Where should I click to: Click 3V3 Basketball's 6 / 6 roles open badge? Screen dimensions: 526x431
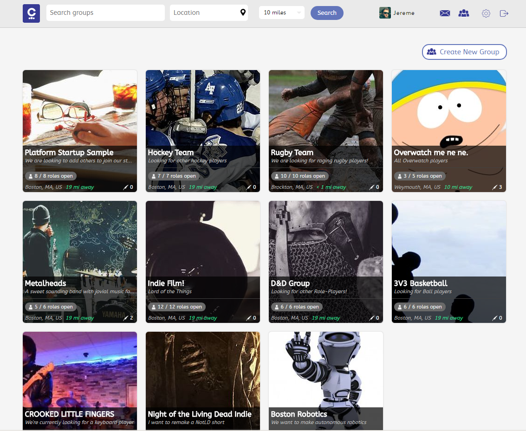tap(420, 307)
